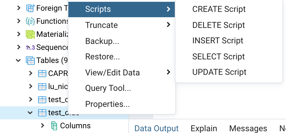Switch to the Messages tab
Screen dimensions: 286x133
tap(248, 129)
